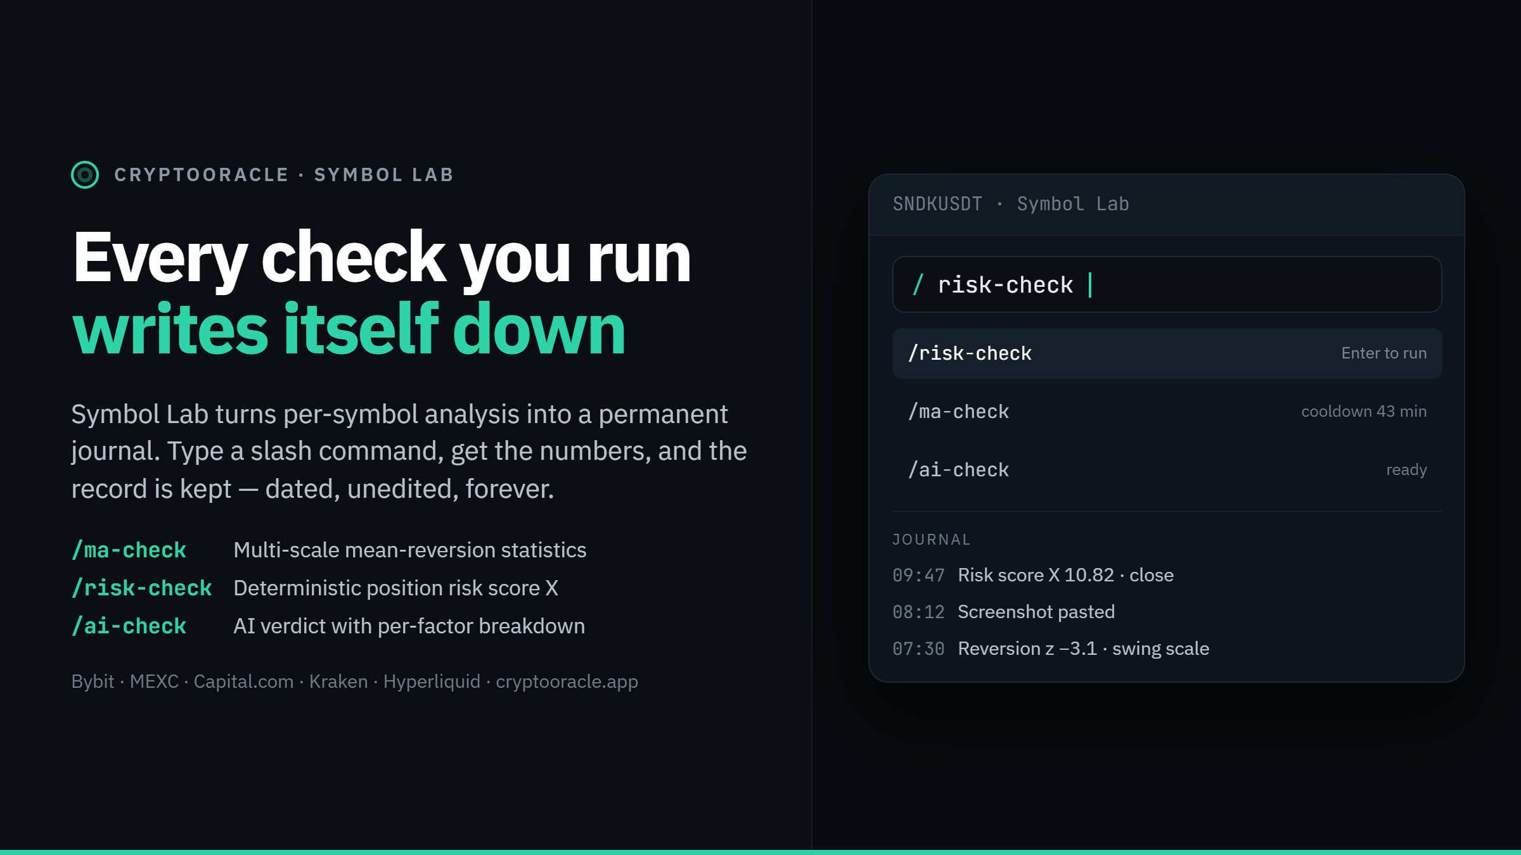The image size is (1521, 855).
Task: Focus the slash command input field
Action: click(x=1167, y=284)
